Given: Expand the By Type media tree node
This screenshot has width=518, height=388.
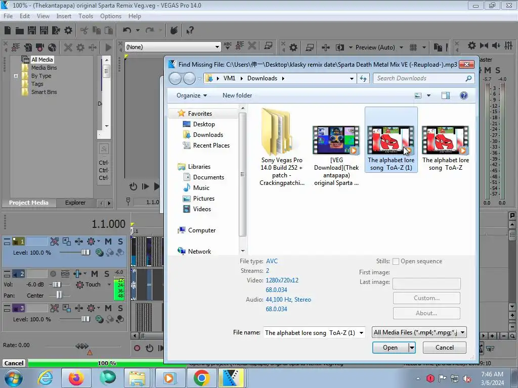Looking at the screenshot, I should [x=16, y=76].
